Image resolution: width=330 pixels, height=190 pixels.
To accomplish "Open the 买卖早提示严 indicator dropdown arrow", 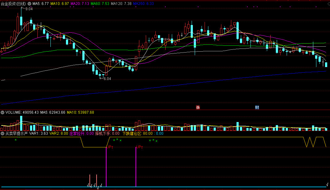I will click(2, 133).
